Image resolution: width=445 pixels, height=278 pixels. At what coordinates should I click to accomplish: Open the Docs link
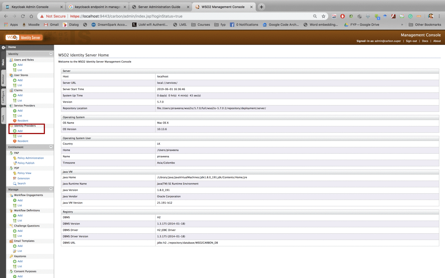425,41
